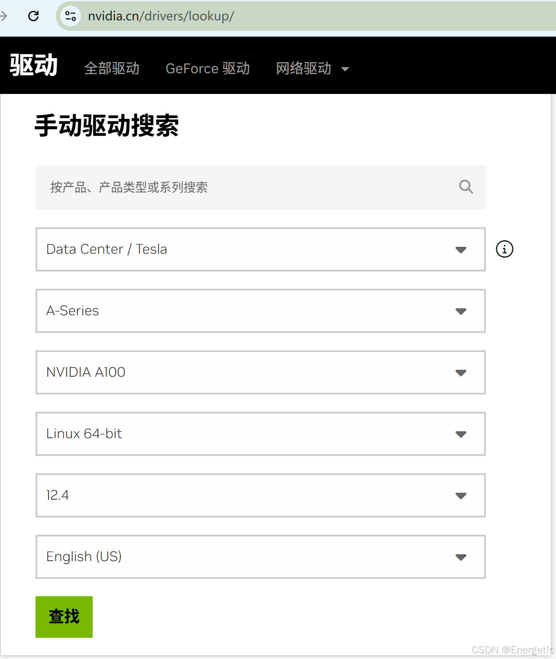Screen dimensions: 556x659
Task: Open the Data Center / Tesla dropdown
Action: 261,249
